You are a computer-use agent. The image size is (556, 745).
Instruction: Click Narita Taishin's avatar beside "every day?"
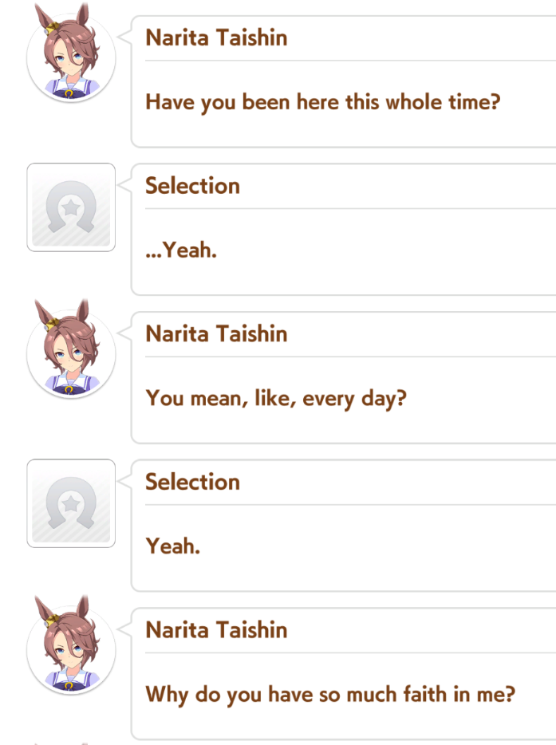[x=71, y=349]
